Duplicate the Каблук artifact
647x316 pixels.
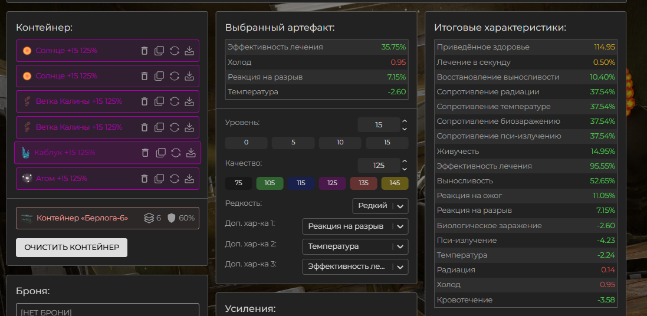pos(160,153)
